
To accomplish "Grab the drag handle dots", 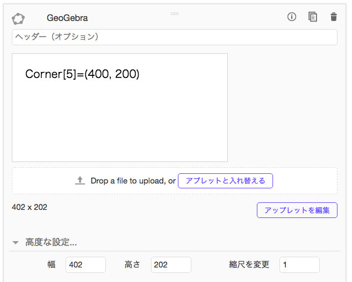I will click(175, 13).
